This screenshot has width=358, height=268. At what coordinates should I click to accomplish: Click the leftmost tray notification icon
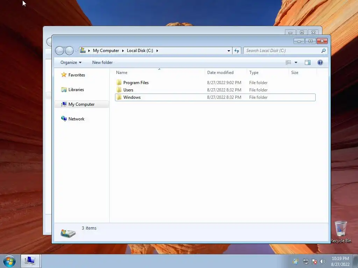pos(296,261)
